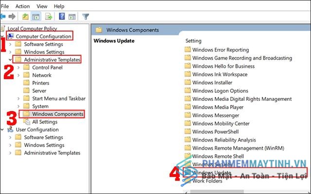Click Computer Configuration computer icon
This screenshot has height=194, width=311.
[10, 36]
